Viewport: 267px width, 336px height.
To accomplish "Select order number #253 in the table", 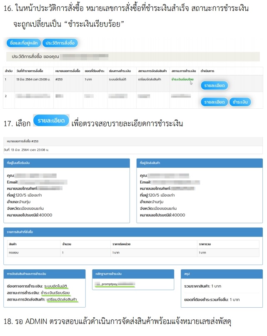I will tap(59, 79).
